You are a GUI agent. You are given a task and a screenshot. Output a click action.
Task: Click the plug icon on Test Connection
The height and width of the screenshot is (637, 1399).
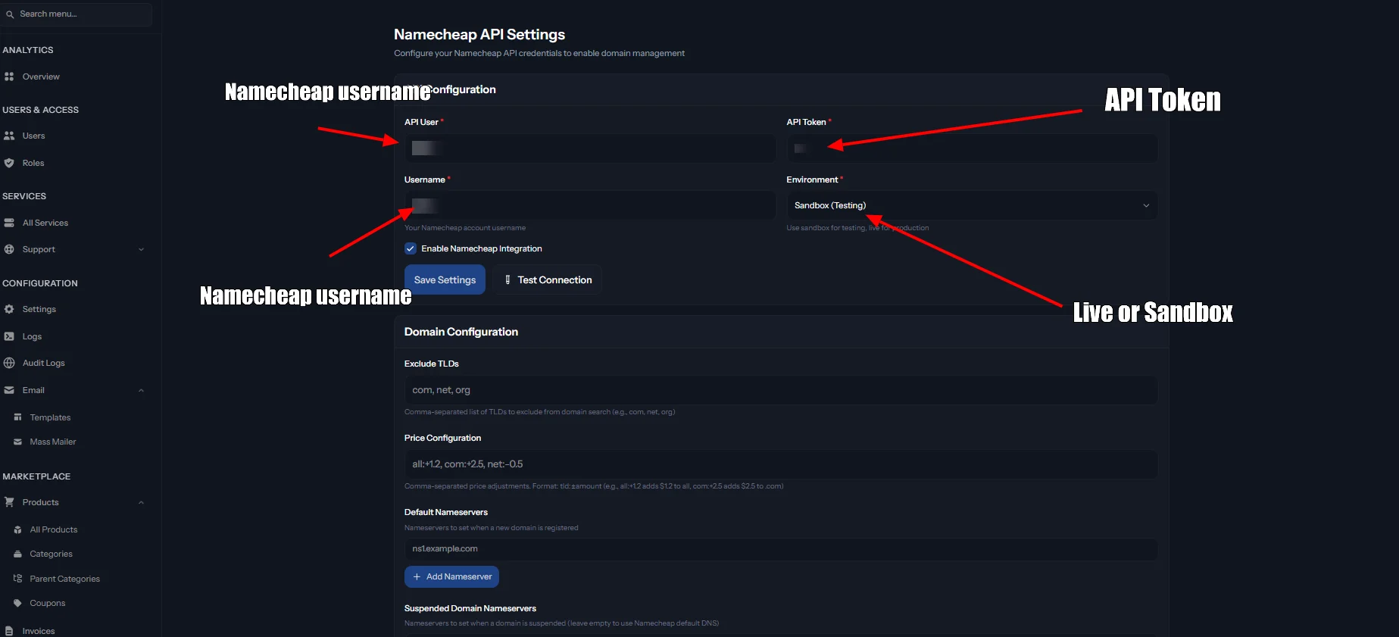507,279
